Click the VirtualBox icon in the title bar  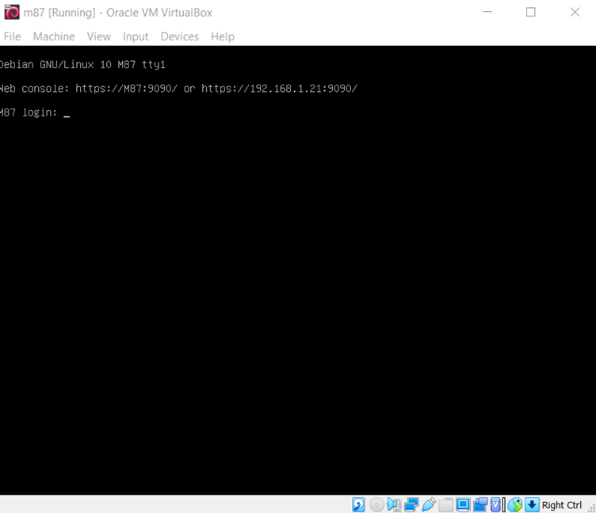coord(12,12)
